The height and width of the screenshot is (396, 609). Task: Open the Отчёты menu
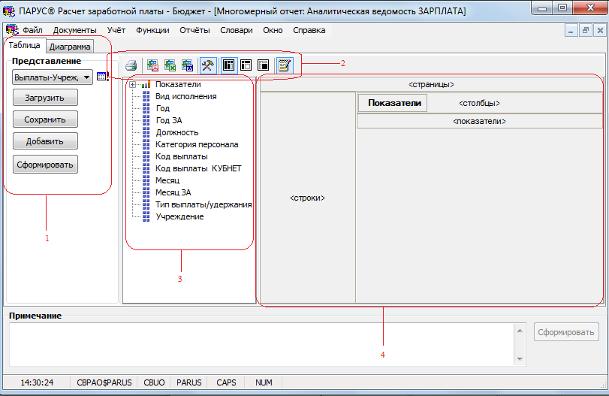pos(194,30)
